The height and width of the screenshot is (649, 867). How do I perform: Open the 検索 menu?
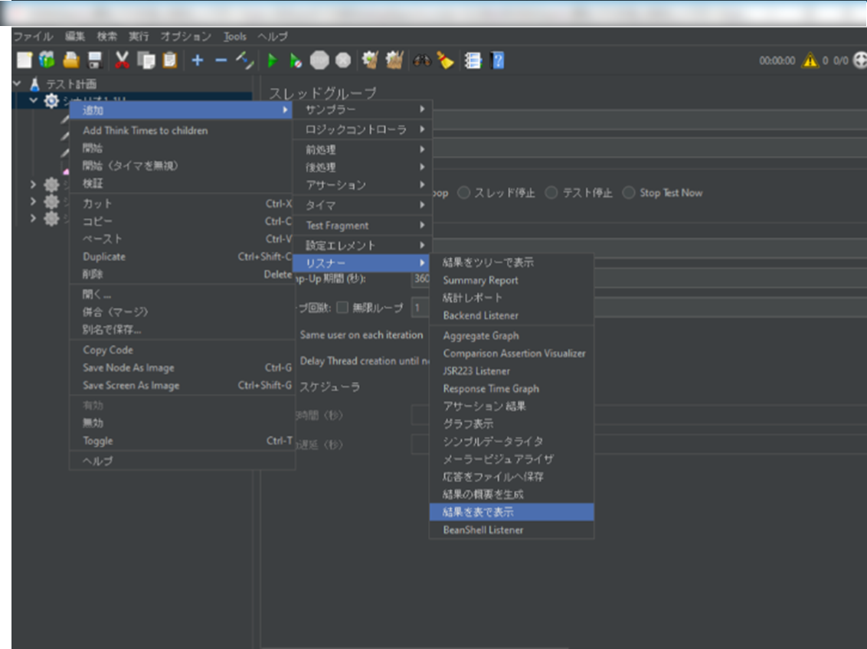tap(106, 37)
